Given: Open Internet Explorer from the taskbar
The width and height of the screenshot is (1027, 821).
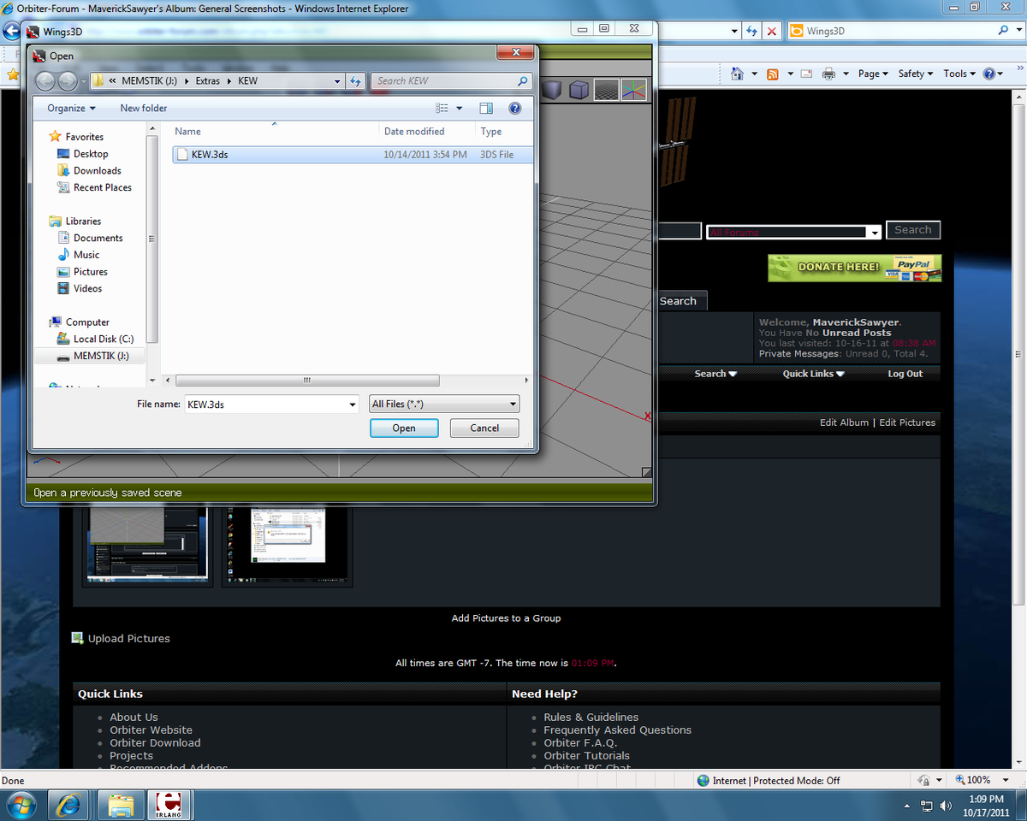Looking at the screenshot, I should [x=68, y=805].
